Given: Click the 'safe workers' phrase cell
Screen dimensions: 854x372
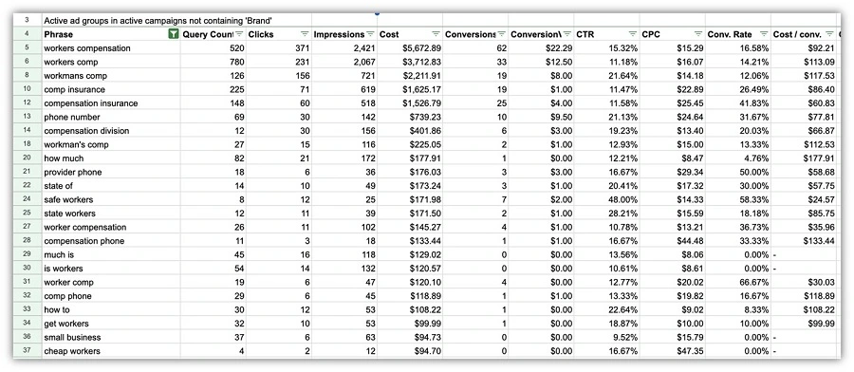Looking at the screenshot, I should (x=111, y=199).
